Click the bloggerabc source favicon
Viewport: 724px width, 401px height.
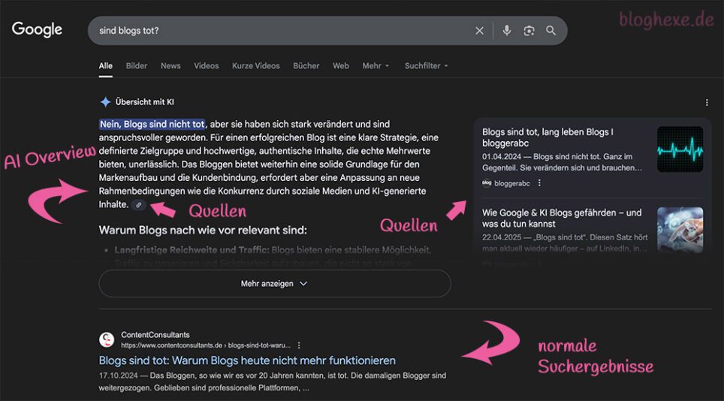[x=487, y=183]
